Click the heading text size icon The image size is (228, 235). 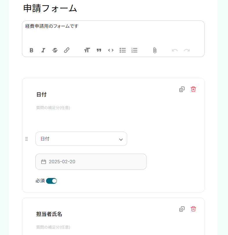tap(87, 50)
